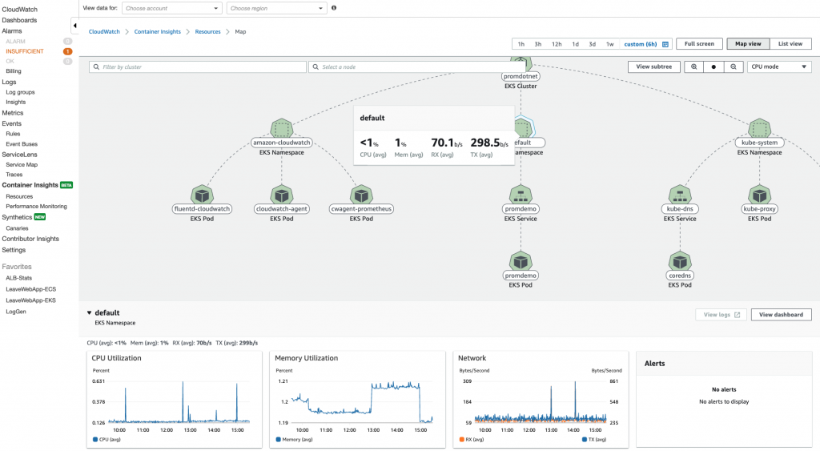Click the Memory Utilization chart
Screen dimensions: 820x451
pyautogui.click(x=357, y=399)
